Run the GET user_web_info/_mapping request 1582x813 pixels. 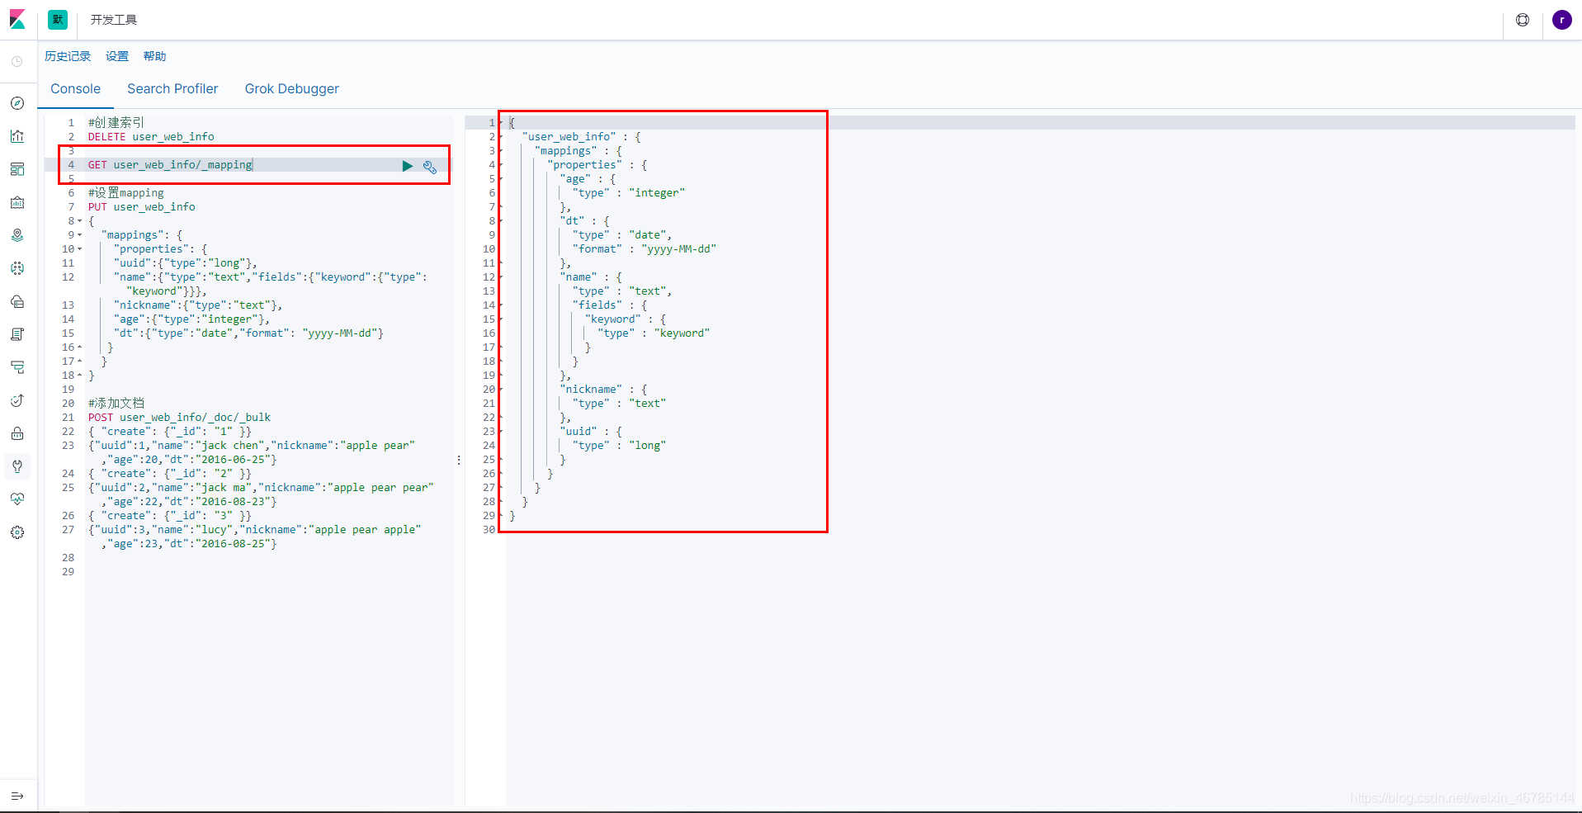tap(407, 166)
